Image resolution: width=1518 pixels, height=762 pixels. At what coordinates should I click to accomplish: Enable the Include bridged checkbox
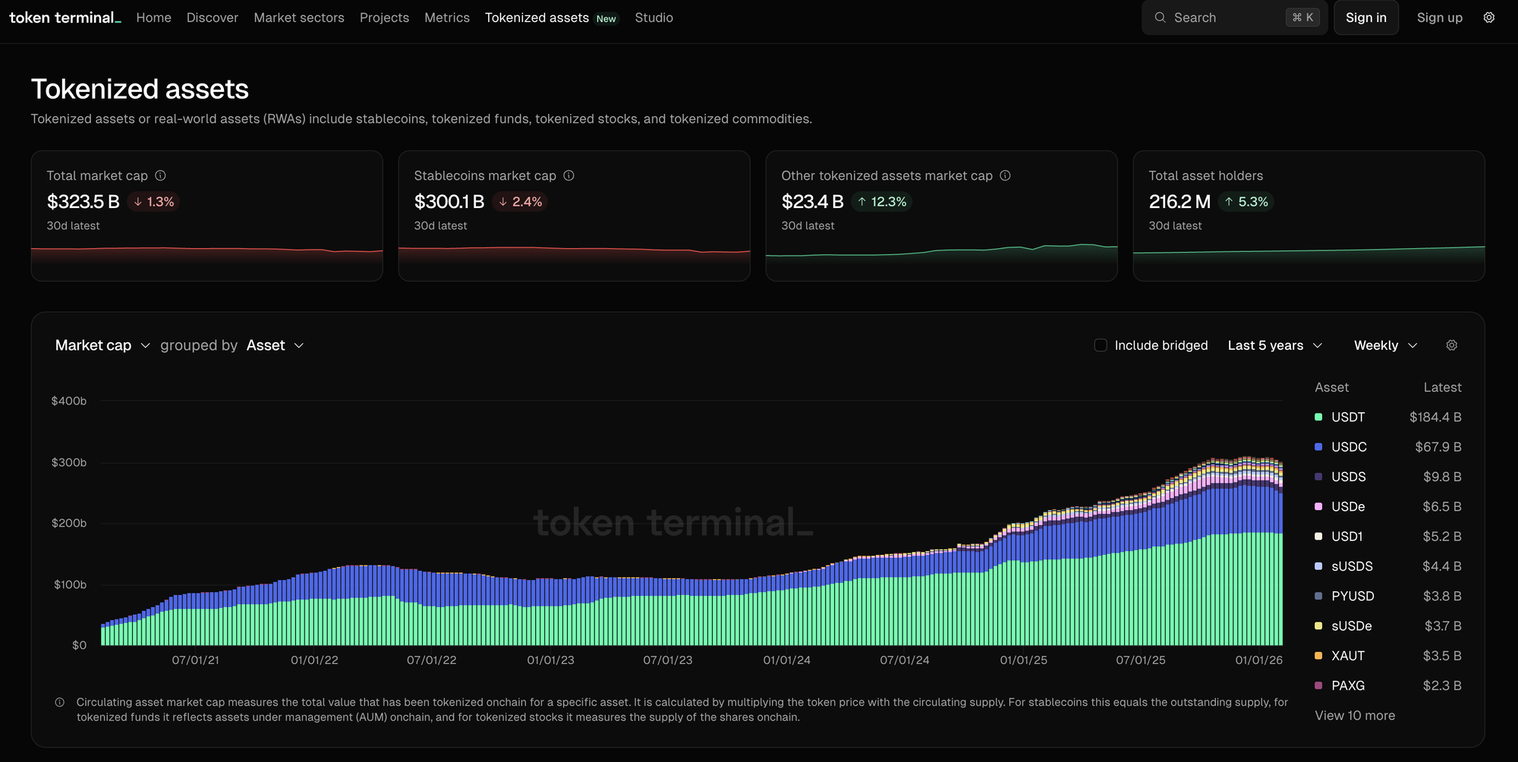click(1101, 345)
